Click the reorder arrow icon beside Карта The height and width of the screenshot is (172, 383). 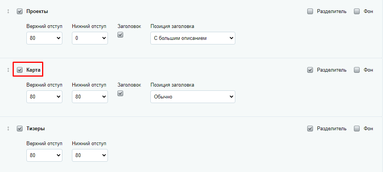point(8,70)
